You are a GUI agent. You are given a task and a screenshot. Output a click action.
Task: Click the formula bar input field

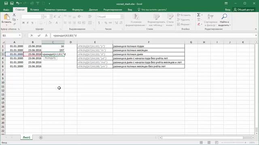153,35
